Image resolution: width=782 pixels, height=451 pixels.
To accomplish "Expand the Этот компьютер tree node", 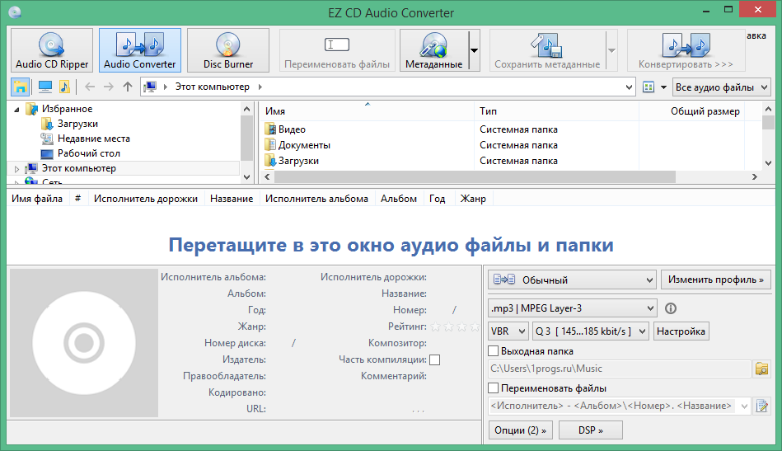I will point(16,169).
